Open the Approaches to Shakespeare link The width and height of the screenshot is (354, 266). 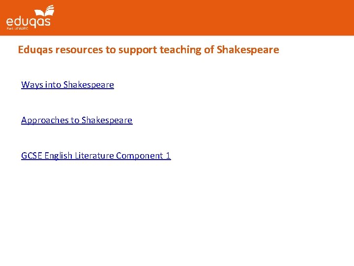click(77, 120)
